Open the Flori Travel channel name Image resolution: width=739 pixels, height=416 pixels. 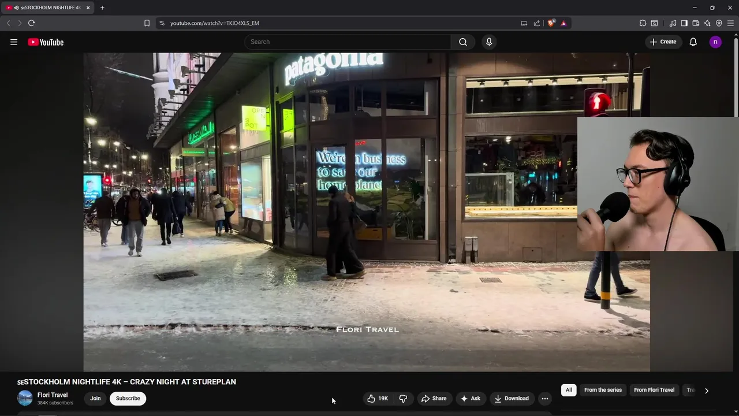click(53, 395)
